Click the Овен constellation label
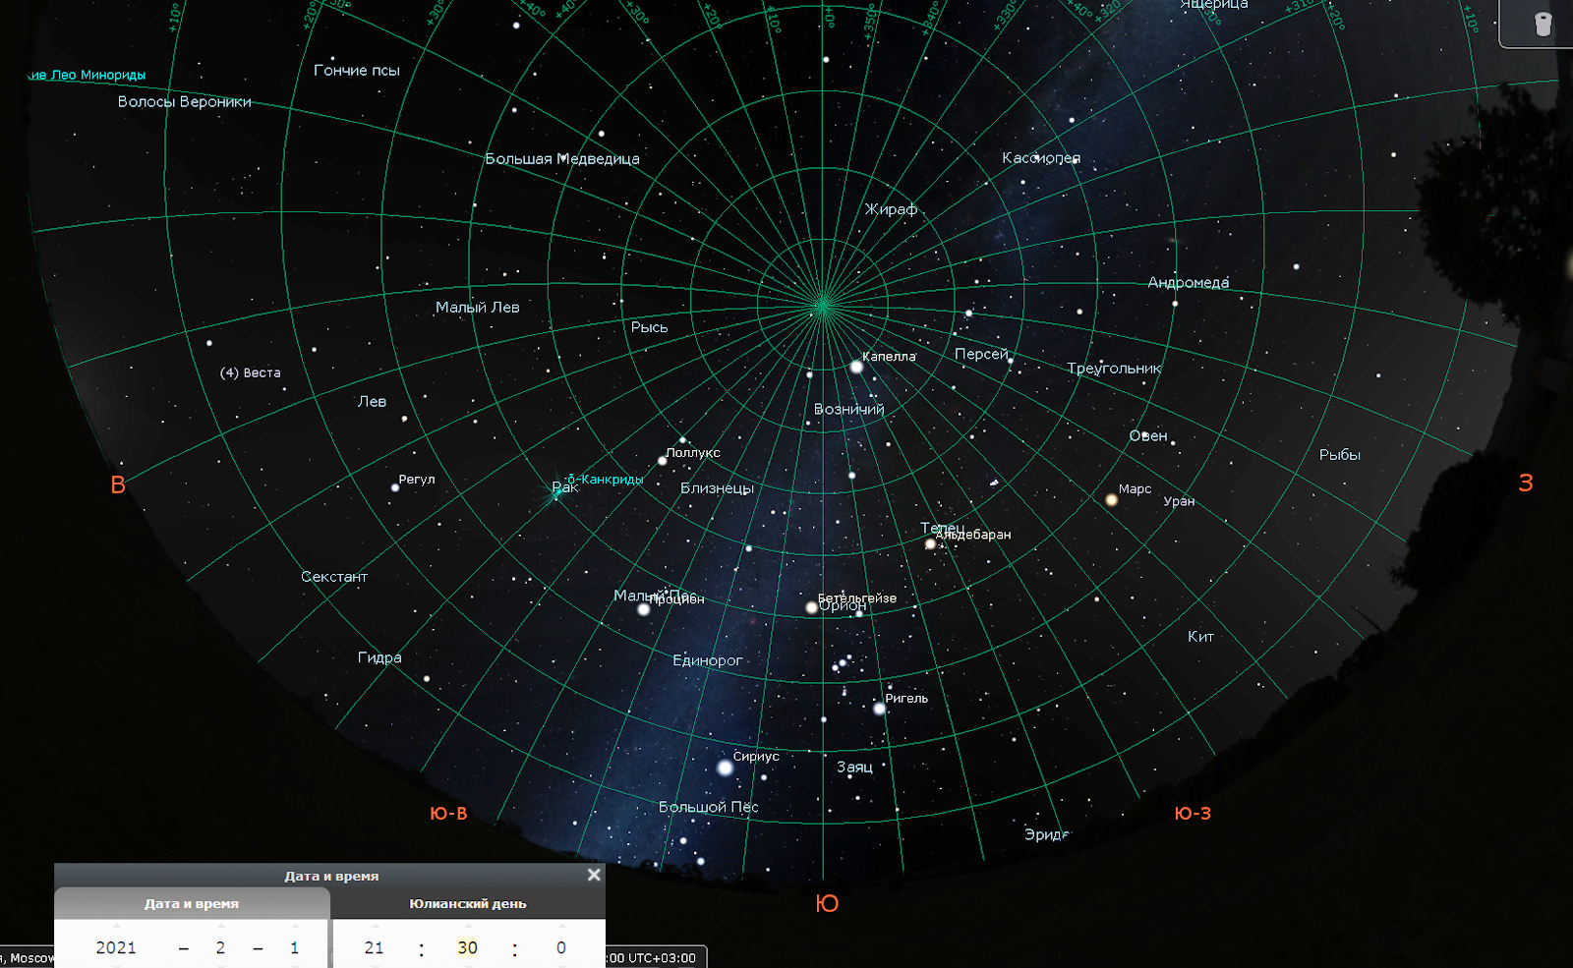 pyautogui.click(x=1148, y=436)
